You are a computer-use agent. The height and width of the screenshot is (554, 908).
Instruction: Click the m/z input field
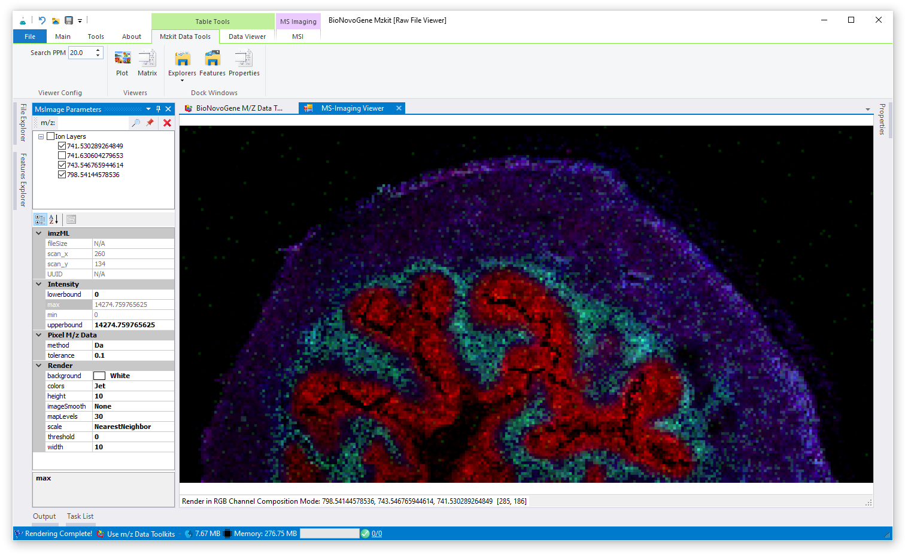click(92, 123)
